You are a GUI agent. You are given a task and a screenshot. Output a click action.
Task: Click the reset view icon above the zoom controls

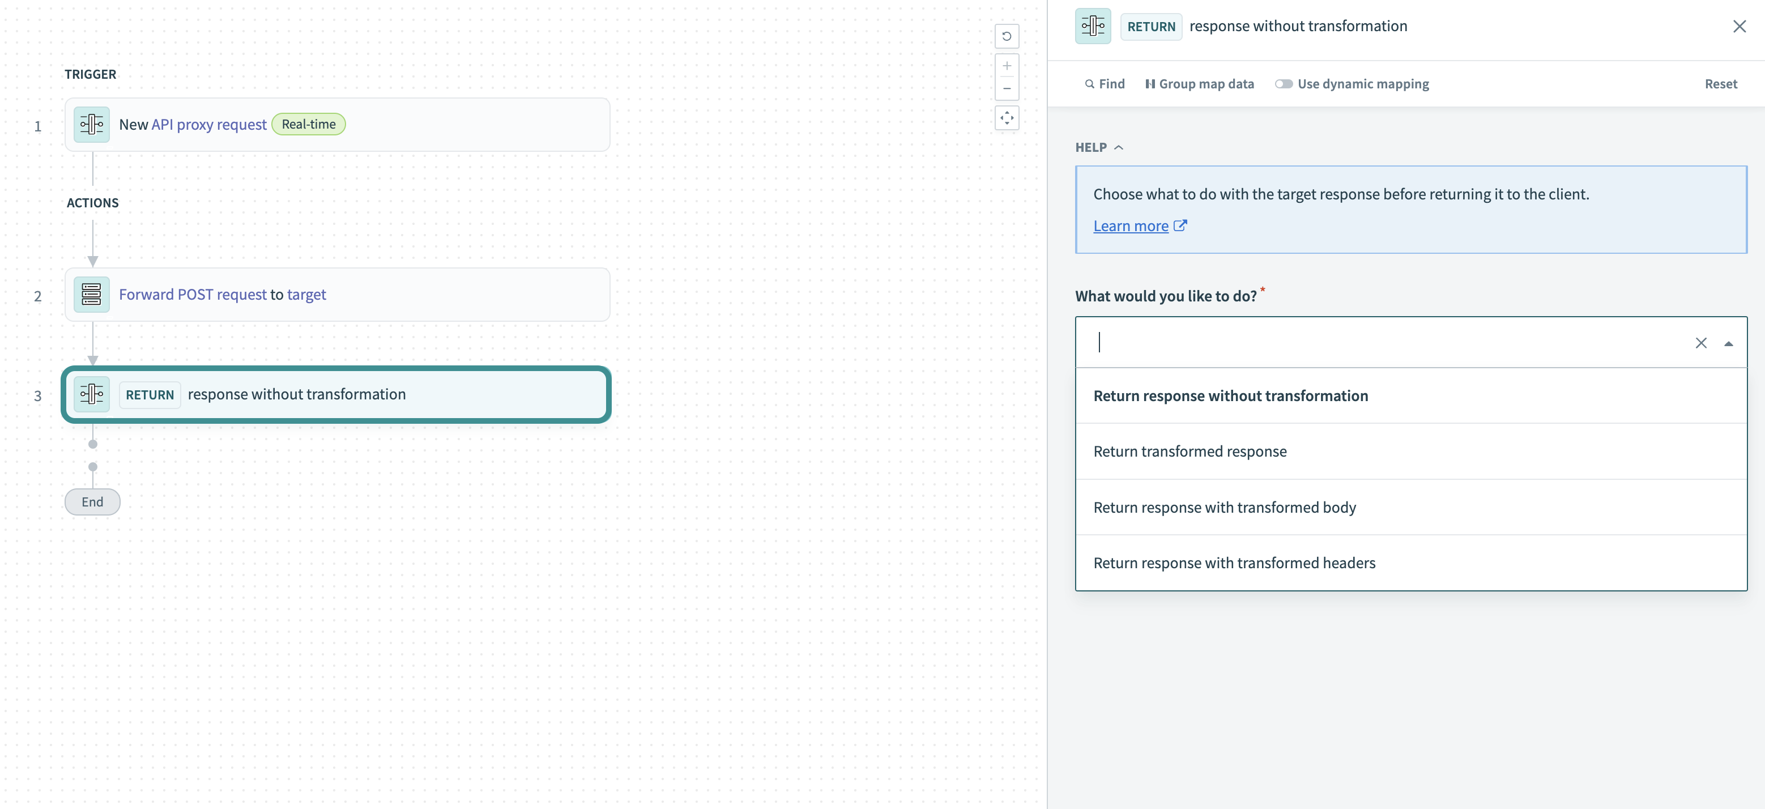point(1007,36)
